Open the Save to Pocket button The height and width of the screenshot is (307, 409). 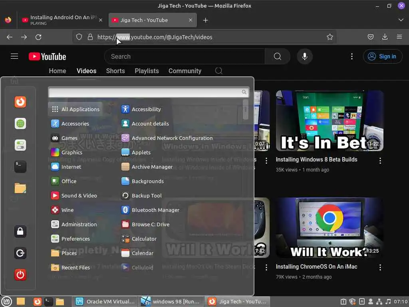tap(370, 37)
